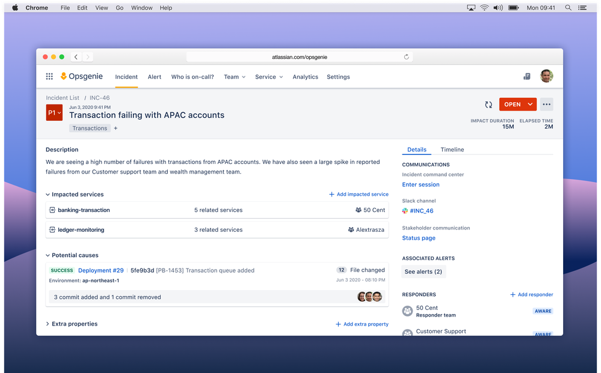The width and height of the screenshot is (601, 373).
Task: Open the user profile avatar
Action: 547,76
